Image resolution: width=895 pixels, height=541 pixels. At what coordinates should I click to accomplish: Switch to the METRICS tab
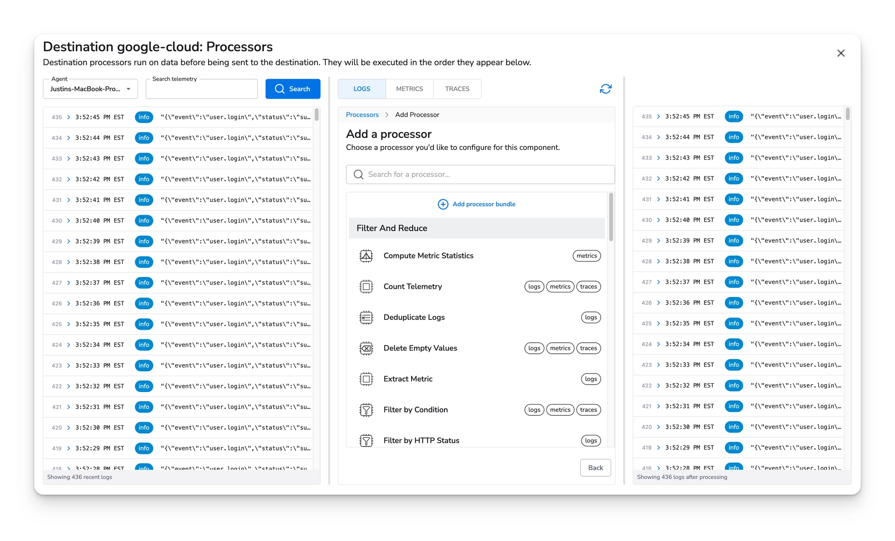click(409, 88)
